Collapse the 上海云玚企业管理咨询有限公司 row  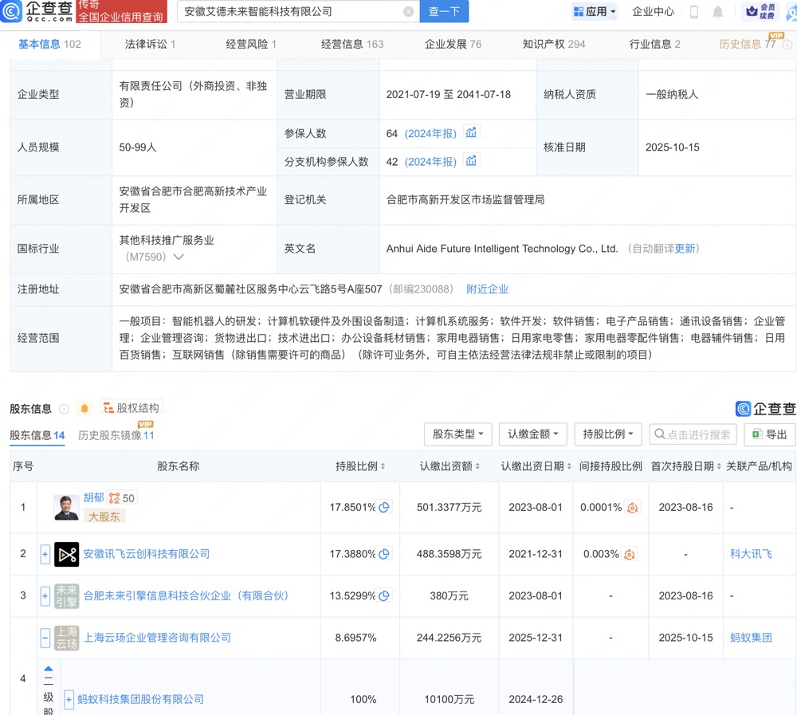click(45, 638)
